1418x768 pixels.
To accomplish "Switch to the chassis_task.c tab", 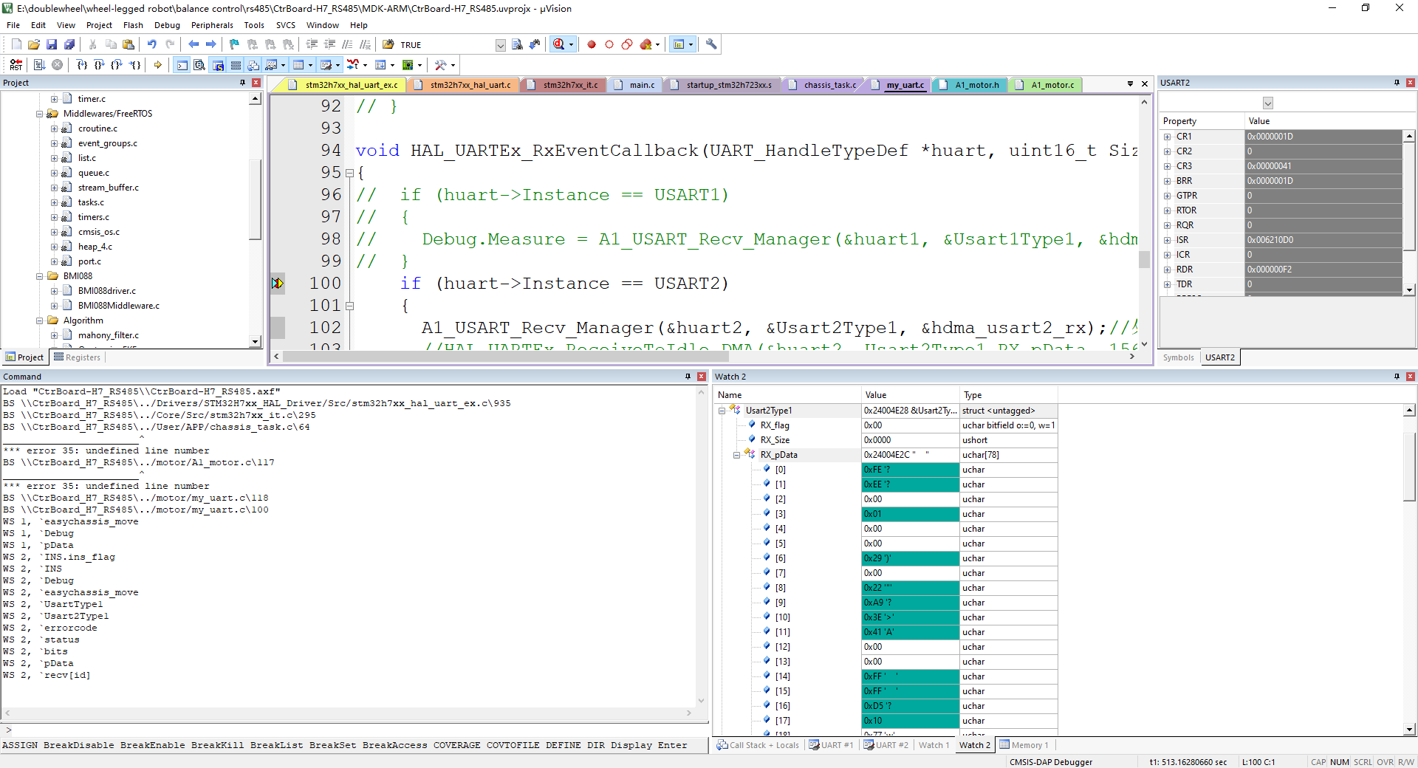I will point(822,85).
